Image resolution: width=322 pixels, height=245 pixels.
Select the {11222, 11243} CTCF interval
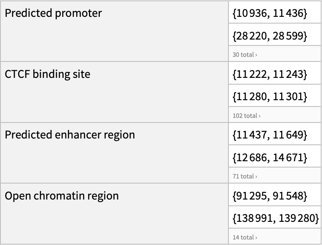tap(270, 75)
